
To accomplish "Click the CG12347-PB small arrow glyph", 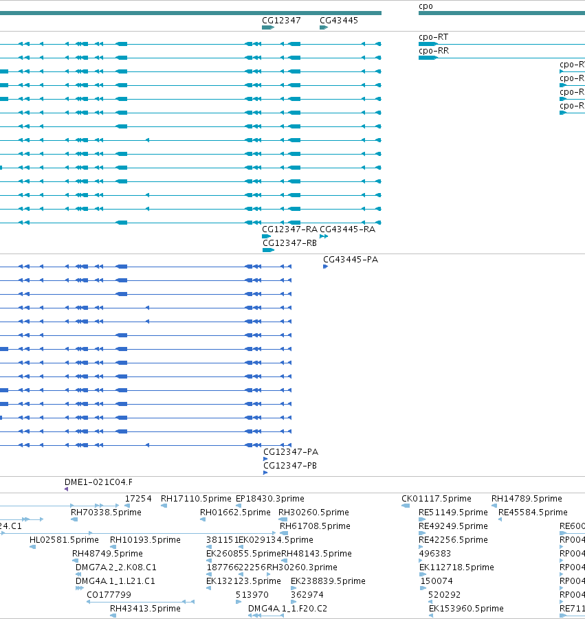I will [265, 473].
